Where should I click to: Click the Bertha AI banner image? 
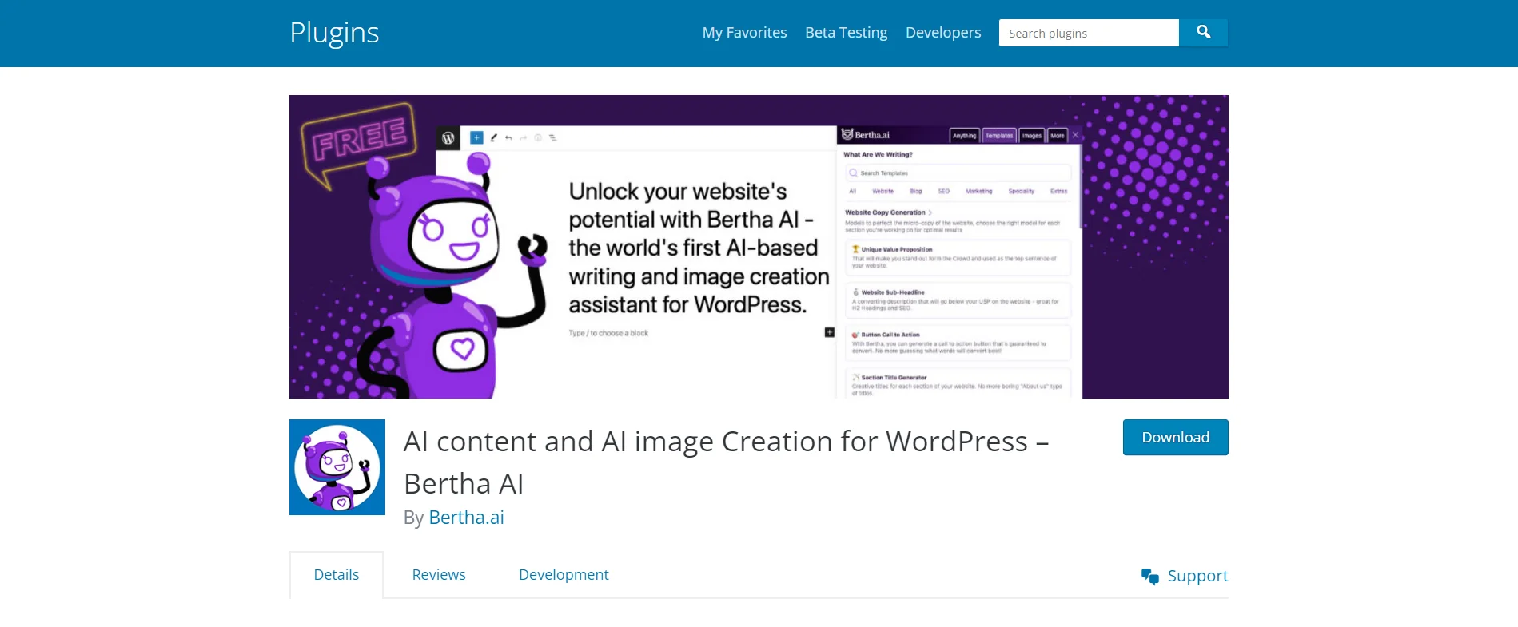[x=759, y=247]
